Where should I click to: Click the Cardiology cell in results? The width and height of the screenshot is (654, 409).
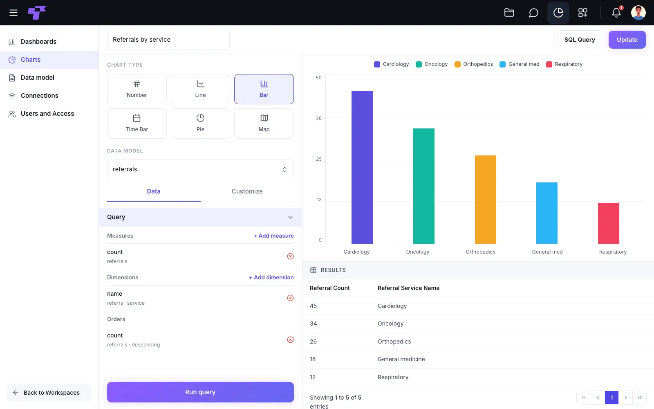pyautogui.click(x=392, y=306)
